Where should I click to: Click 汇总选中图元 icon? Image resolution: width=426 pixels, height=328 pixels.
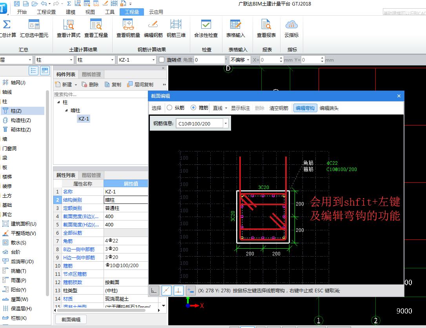[x=34, y=24]
